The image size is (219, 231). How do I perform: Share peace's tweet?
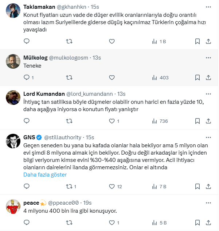(x=208, y=222)
